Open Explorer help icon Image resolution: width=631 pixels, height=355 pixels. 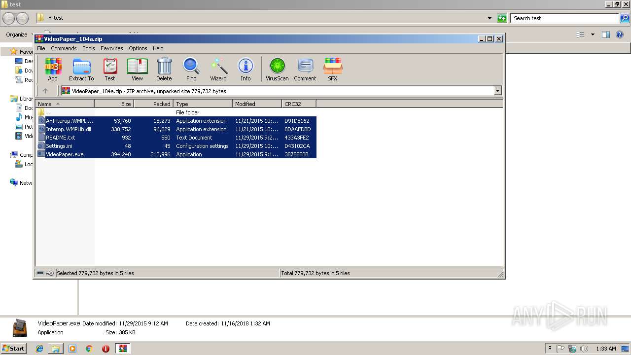(x=620, y=35)
